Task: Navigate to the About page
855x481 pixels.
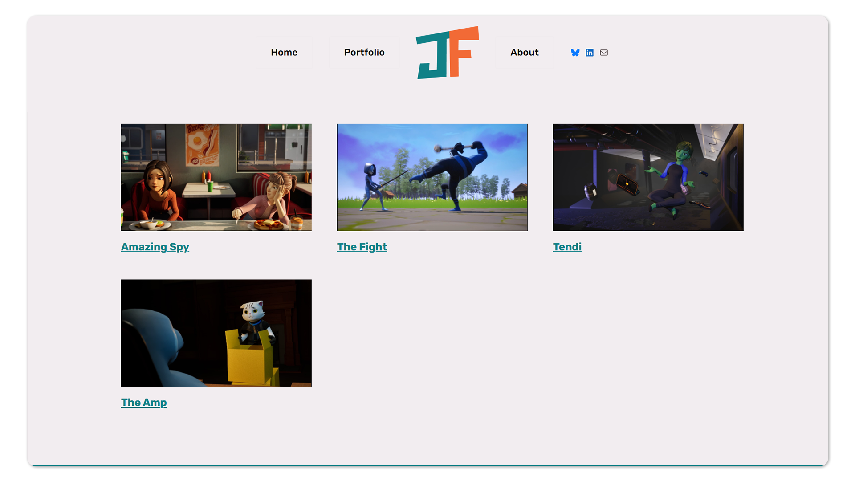Action: tap(524, 53)
